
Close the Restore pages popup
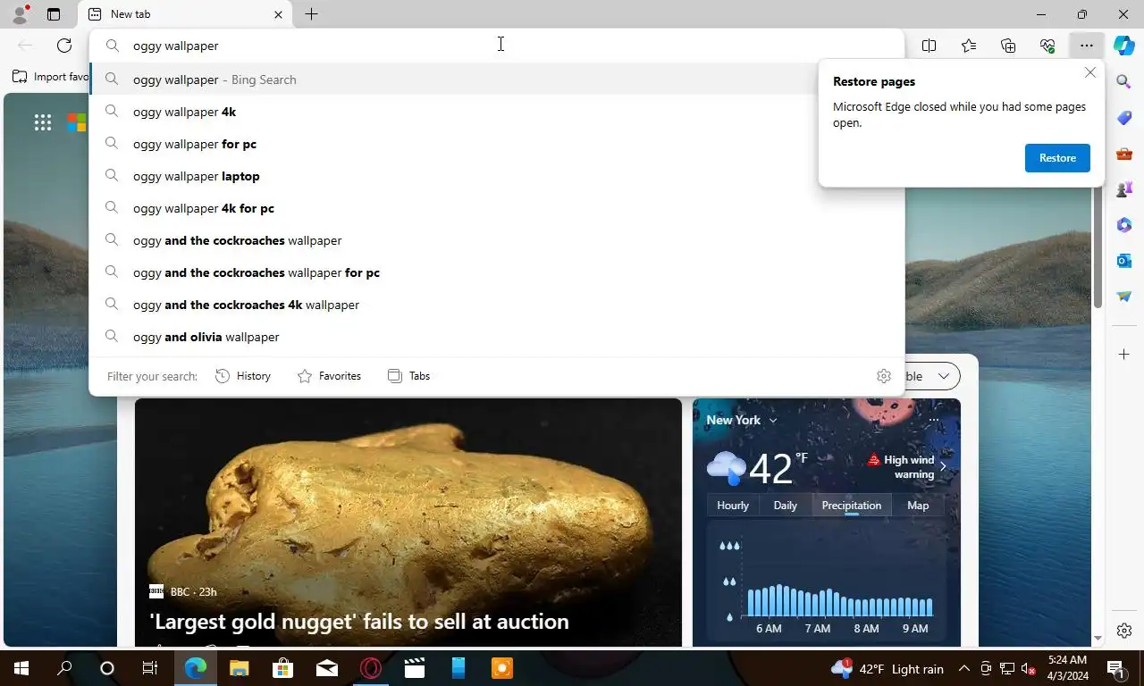pos(1089,72)
